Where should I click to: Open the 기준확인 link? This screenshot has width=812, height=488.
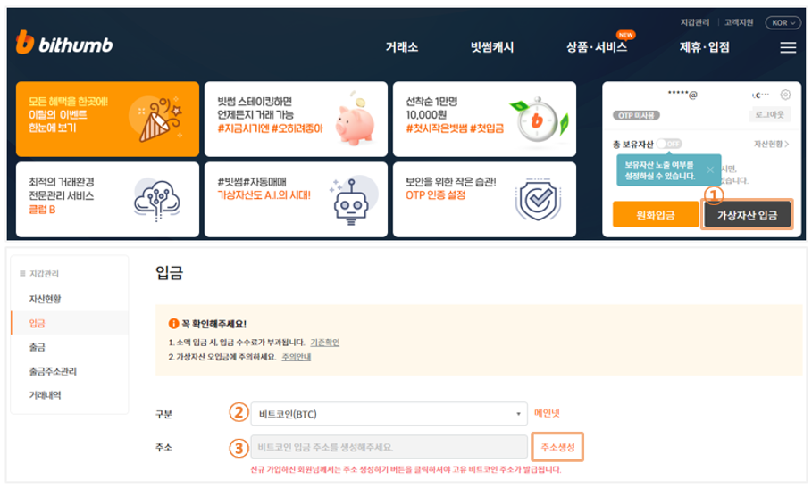(x=324, y=343)
